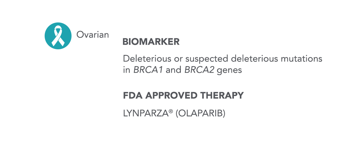Viewport: 356px width, 156px height.
Task: Select the italic BRCA2 gene name
Action: pos(199,70)
